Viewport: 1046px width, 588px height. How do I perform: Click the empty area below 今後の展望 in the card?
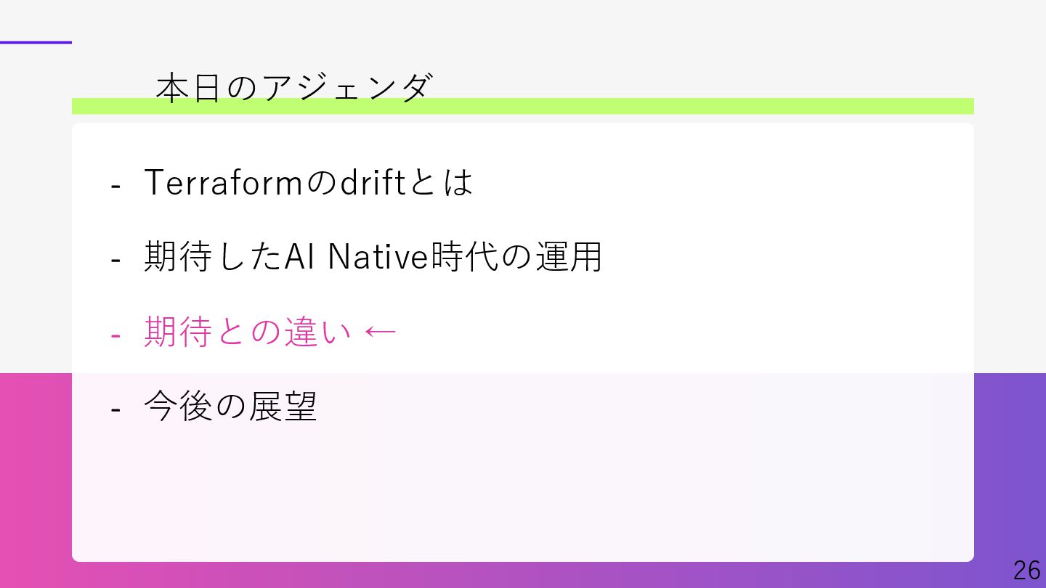click(522, 494)
